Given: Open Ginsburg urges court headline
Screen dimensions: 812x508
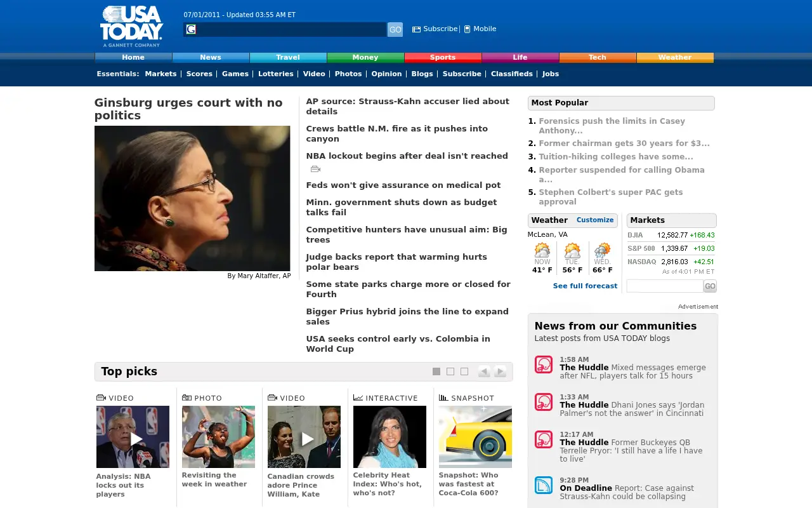Looking at the screenshot, I should (188, 109).
